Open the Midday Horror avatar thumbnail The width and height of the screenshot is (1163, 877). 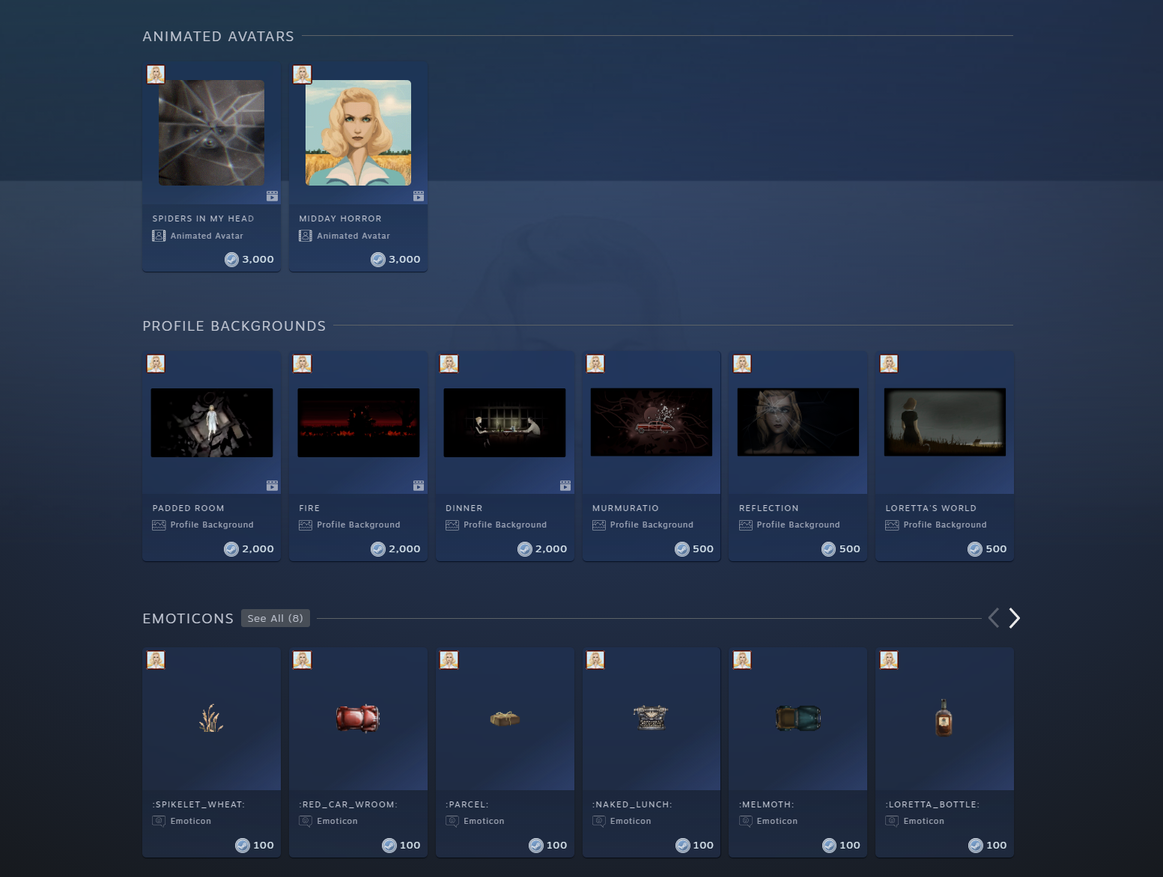[x=358, y=132]
